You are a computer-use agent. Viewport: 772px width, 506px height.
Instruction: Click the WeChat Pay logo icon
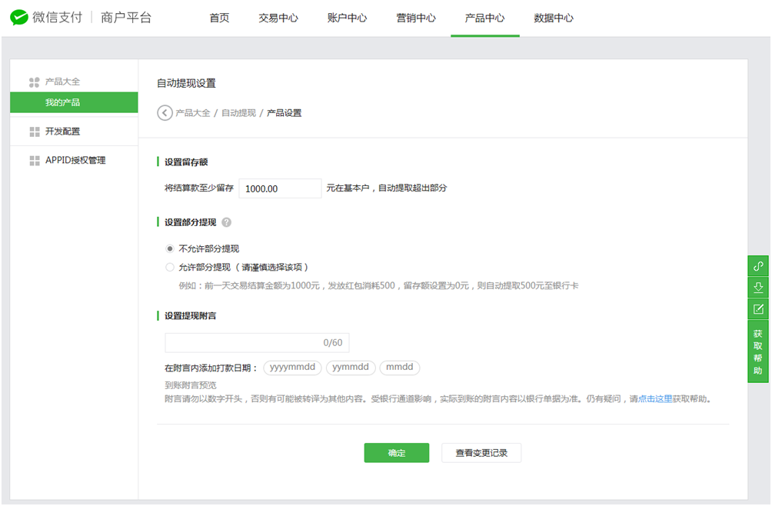pyautogui.click(x=18, y=17)
